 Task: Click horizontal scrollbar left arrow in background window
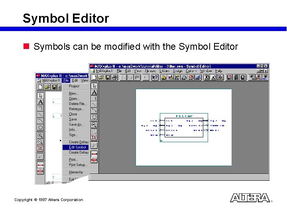pyautogui.click(x=47, y=183)
